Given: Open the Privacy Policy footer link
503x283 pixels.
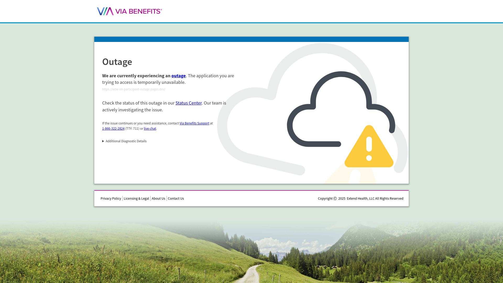Looking at the screenshot, I should click(111, 199).
